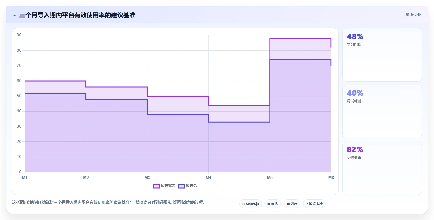The width and height of the screenshot is (434, 220).
Task: Open the 82% 交付效率 card
Action: coord(382,168)
